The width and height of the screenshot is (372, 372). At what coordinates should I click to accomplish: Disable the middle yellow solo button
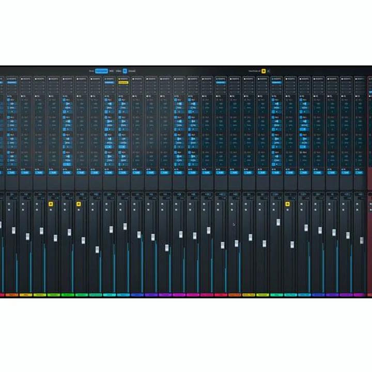(x=79, y=204)
